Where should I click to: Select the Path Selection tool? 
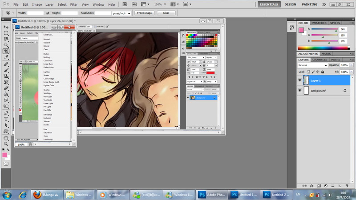[x=6, y=125]
